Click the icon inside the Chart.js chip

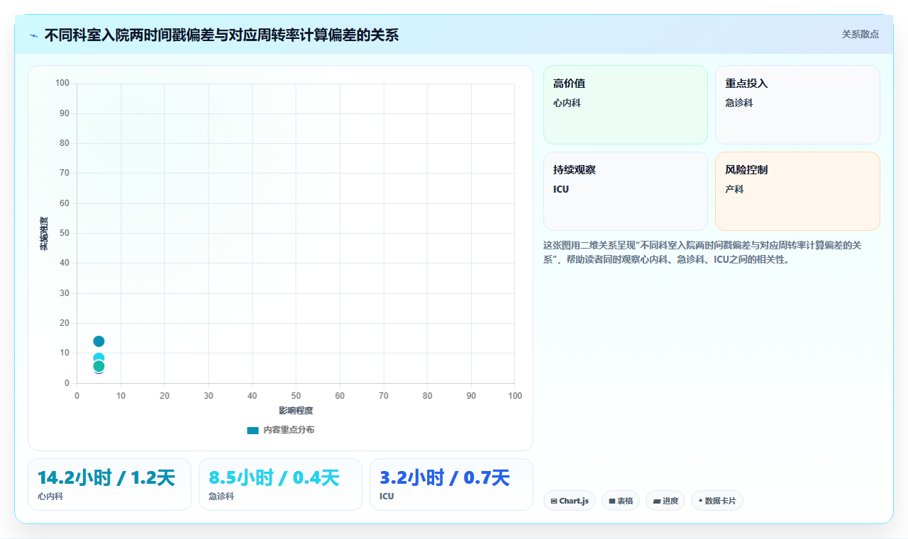(554, 501)
